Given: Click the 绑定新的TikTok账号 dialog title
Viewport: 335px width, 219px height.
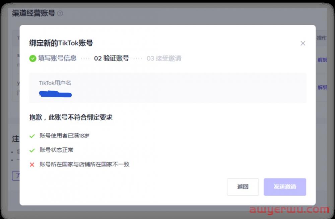Looking at the screenshot, I should pos(61,43).
